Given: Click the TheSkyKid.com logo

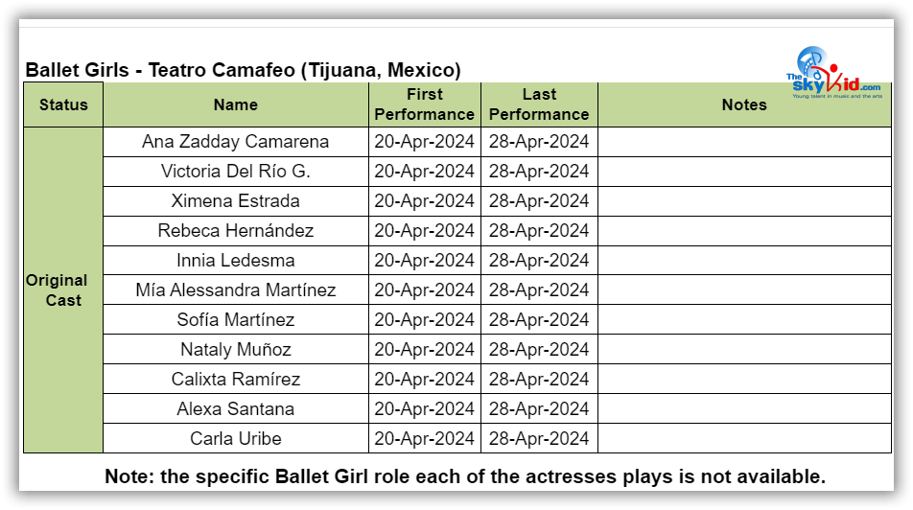Looking at the screenshot, I should pyautogui.click(x=833, y=73).
